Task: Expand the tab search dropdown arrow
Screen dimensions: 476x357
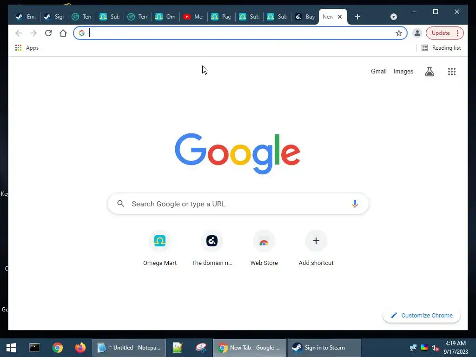Action: click(394, 17)
